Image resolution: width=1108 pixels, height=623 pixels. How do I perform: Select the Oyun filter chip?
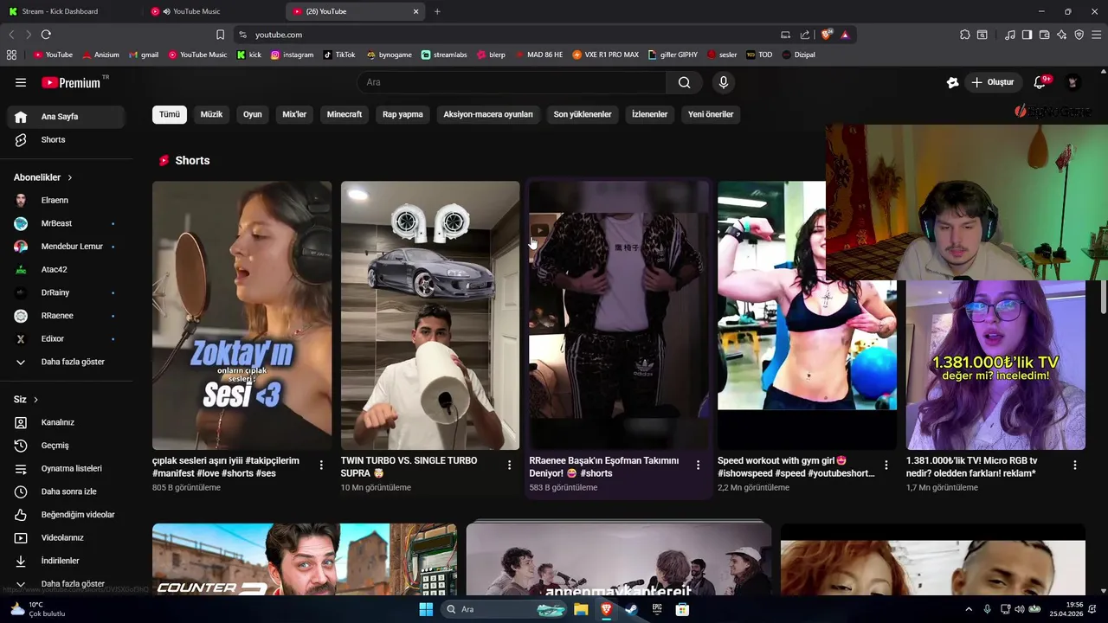tap(253, 114)
